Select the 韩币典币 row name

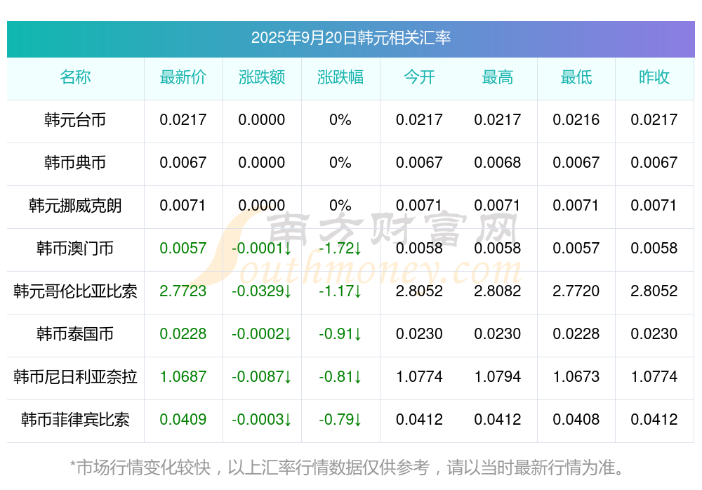75,163
